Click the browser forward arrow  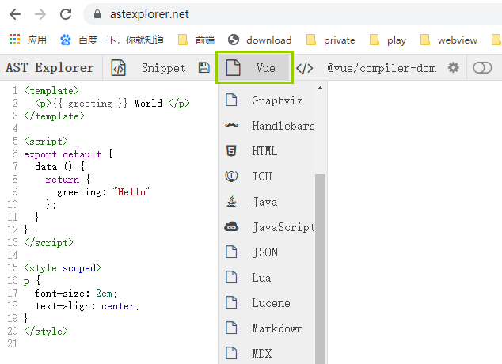click(40, 14)
